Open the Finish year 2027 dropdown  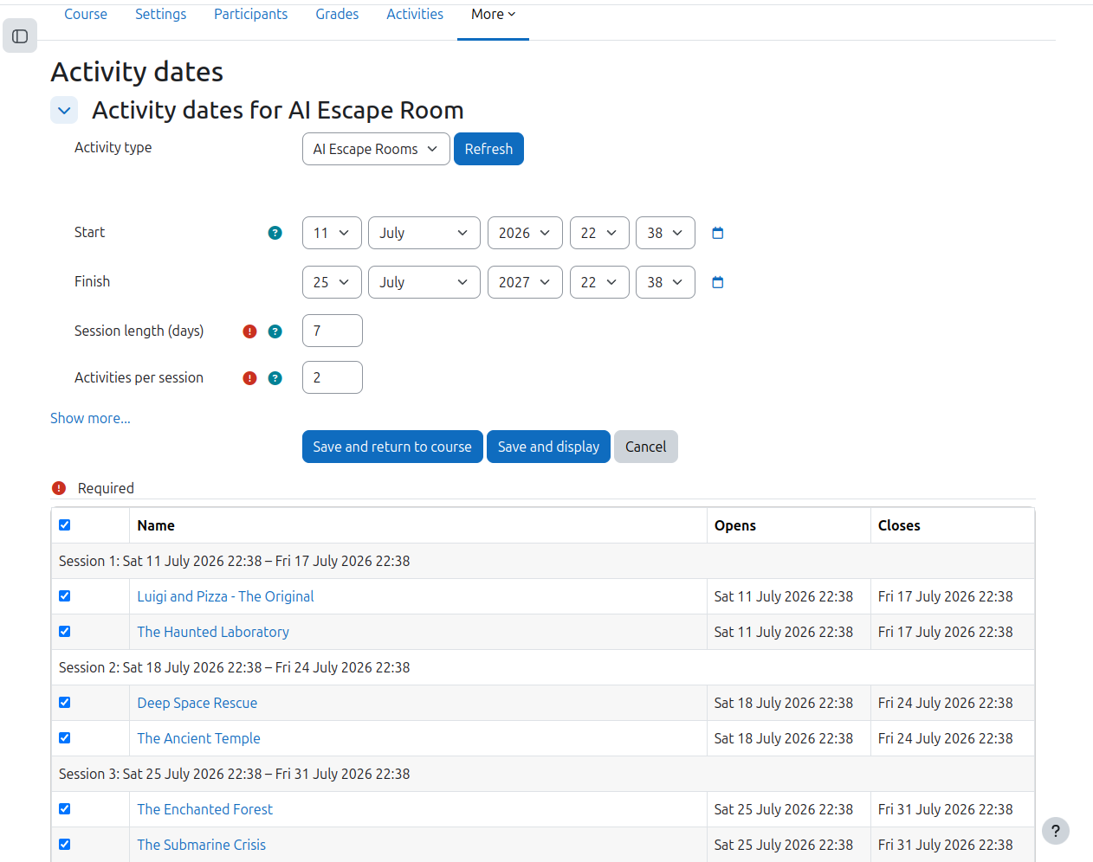(525, 282)
